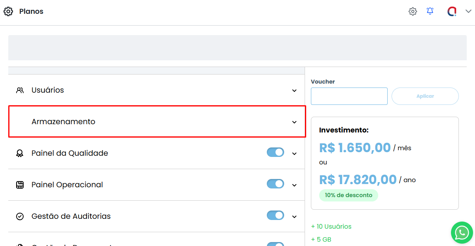Click into the Voucher input field
This screenshot has width=475, height=246.
point(349,96)
